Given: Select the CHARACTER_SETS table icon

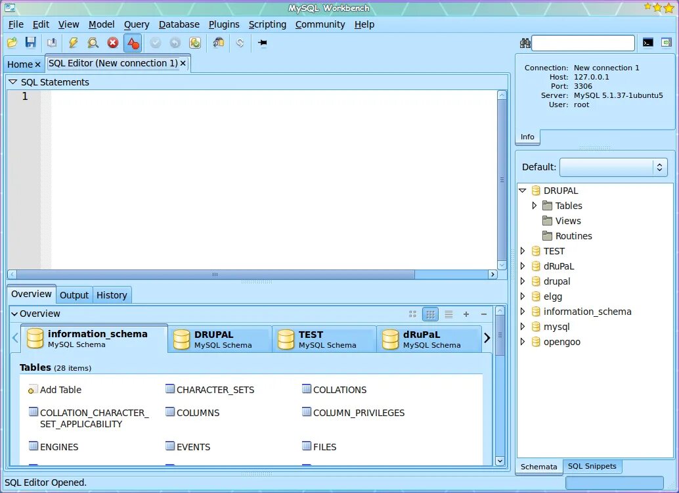Looking at the screenshot, I should point(169,389).
